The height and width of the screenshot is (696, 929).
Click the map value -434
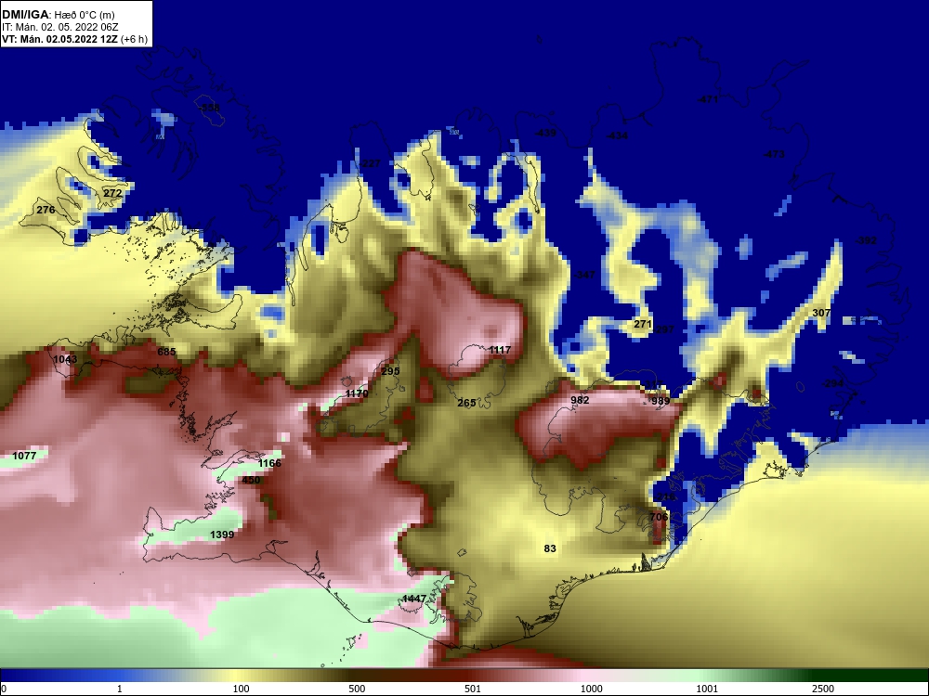(617, 135)
